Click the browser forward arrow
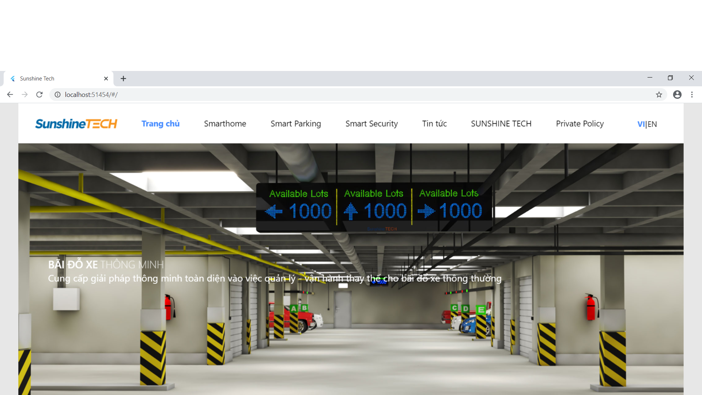 pyautogui.click(x=24, y=95)
